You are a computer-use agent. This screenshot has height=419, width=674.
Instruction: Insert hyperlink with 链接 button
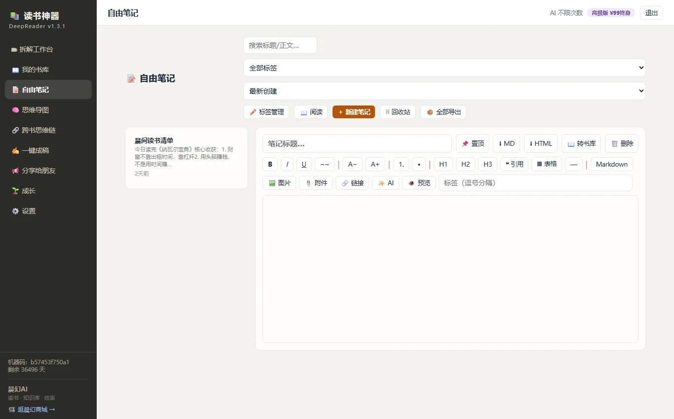(352, 183)
